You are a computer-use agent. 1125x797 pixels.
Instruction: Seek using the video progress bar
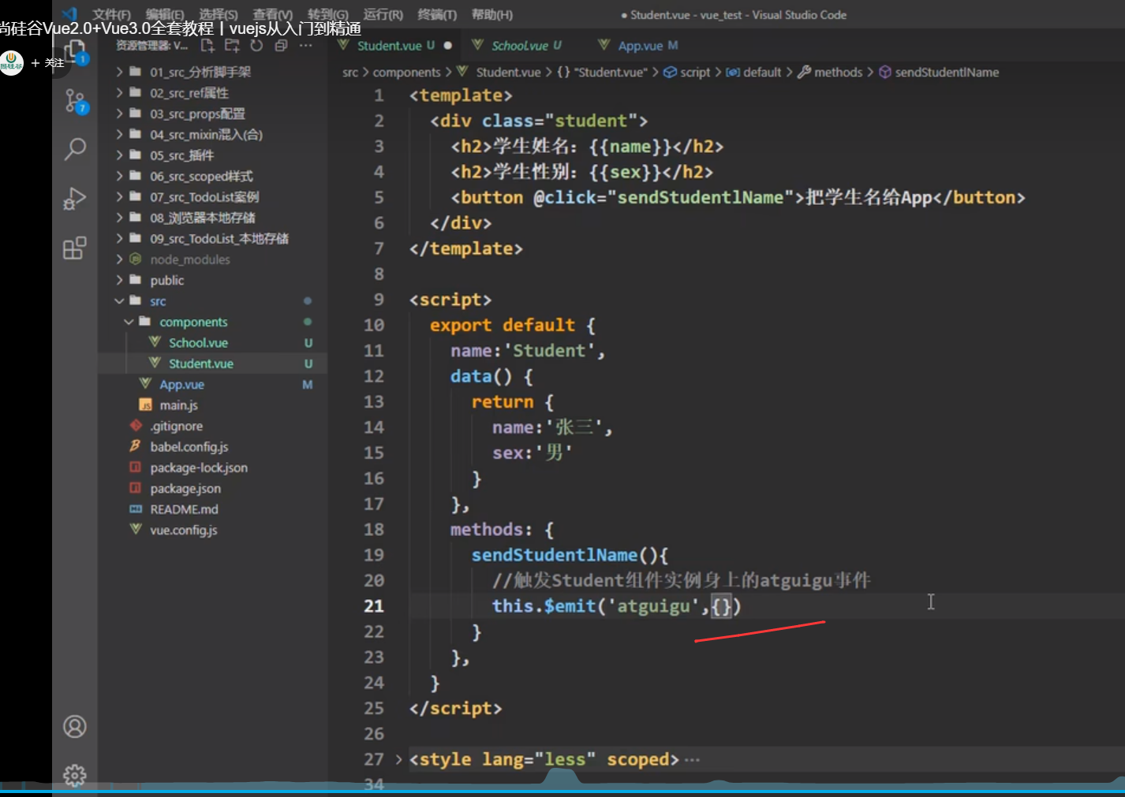562,791
